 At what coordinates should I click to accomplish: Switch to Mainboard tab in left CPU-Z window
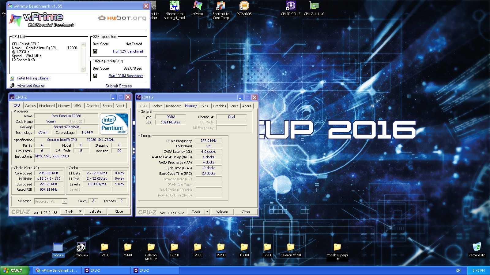pos(47,106)
